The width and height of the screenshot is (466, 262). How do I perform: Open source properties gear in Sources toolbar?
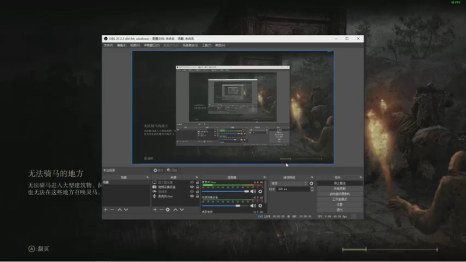(168, 210)
